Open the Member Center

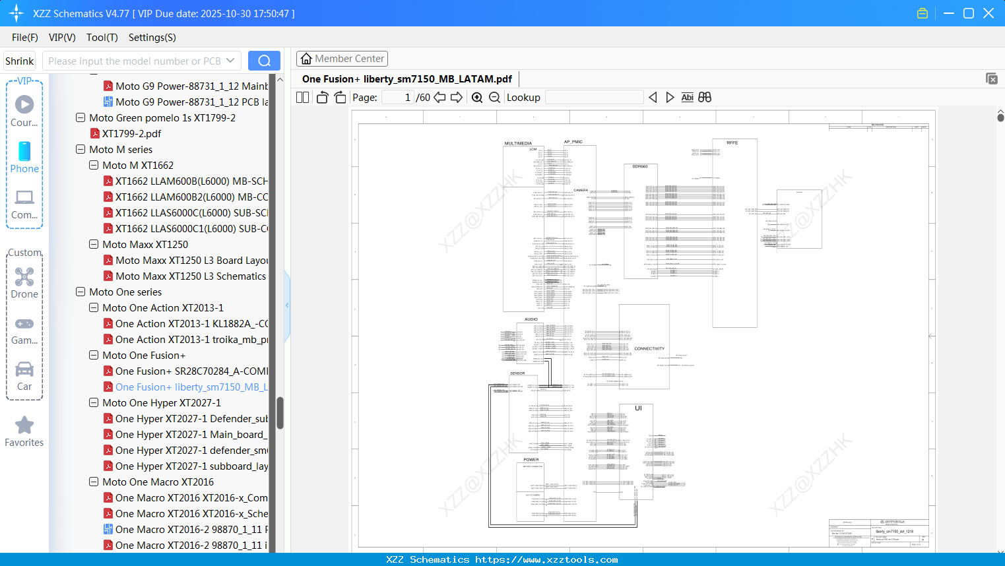click(x=342, y=58)
